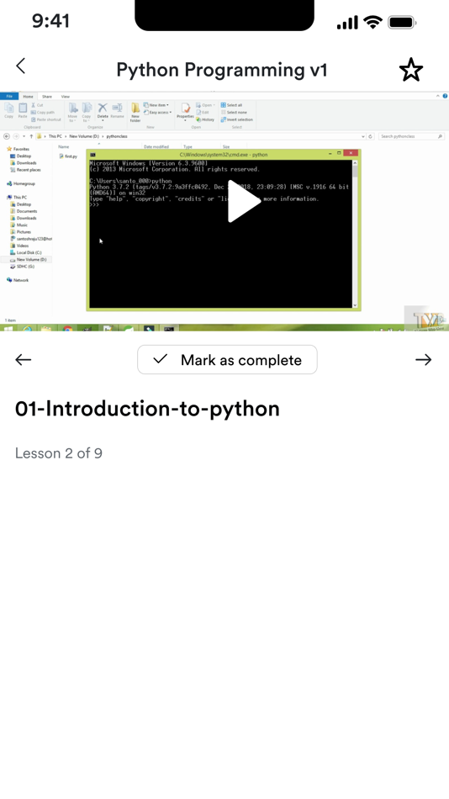Screen dimensions: 449x799
Task: Select the 'Lesson 2 of 9' label
Action: point(59,453)
